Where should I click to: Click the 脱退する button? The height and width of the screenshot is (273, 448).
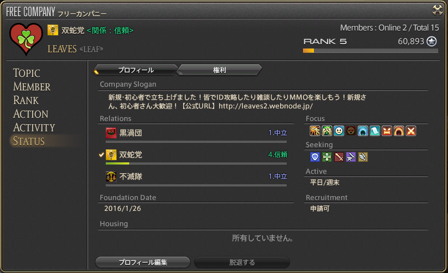242,262
